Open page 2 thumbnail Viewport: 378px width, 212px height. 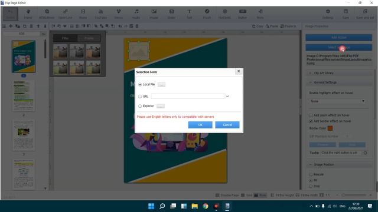click(x=24, y=95)
